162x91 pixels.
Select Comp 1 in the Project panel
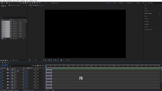(x=5, y=39)
